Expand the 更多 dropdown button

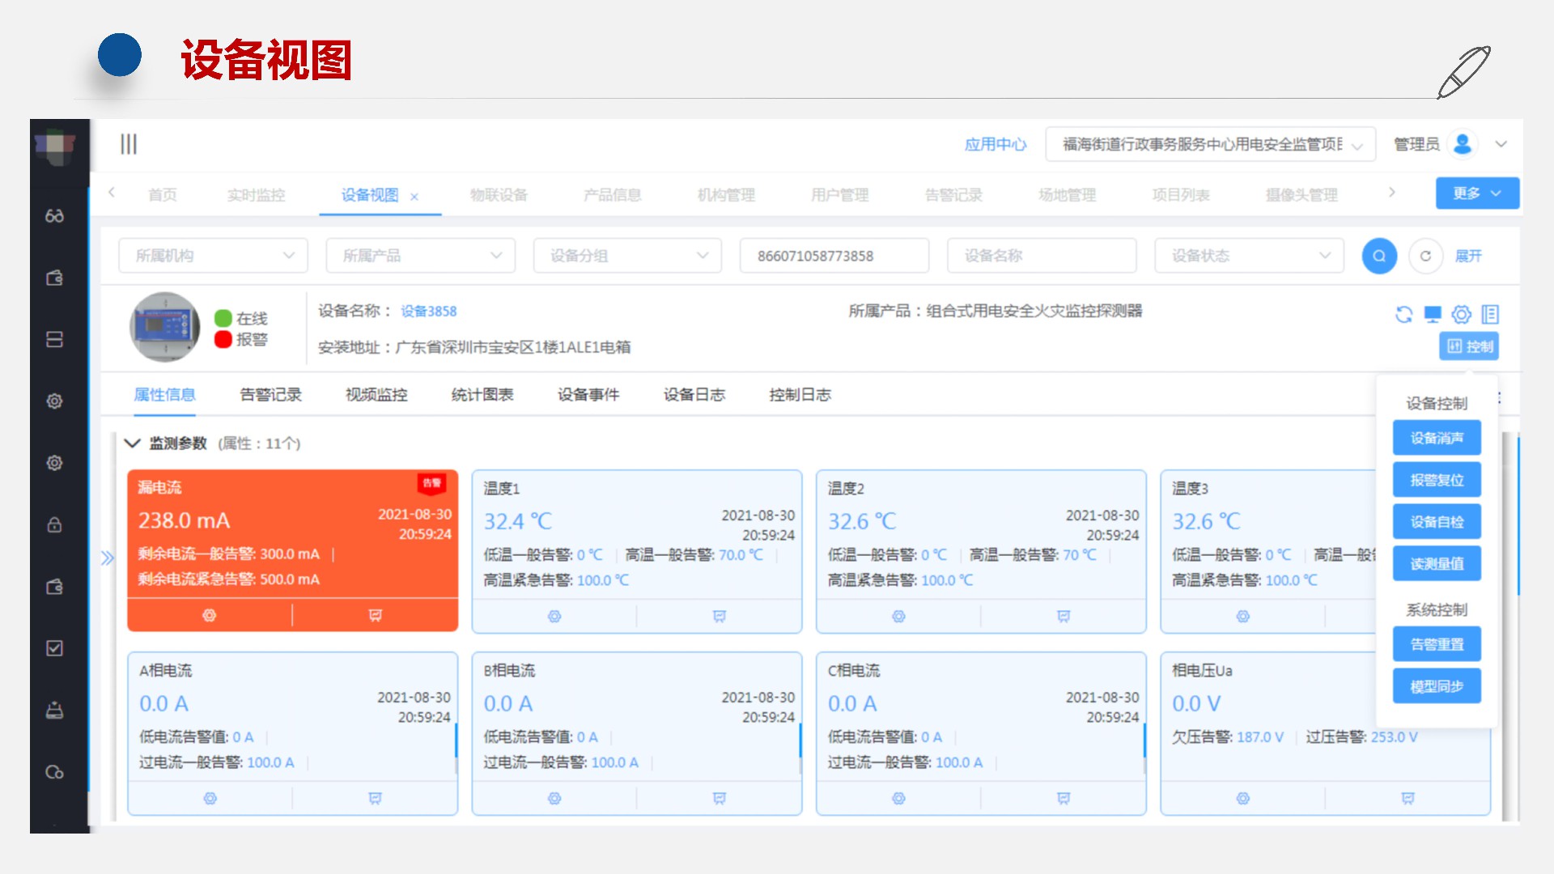(x=1476, y=193)
